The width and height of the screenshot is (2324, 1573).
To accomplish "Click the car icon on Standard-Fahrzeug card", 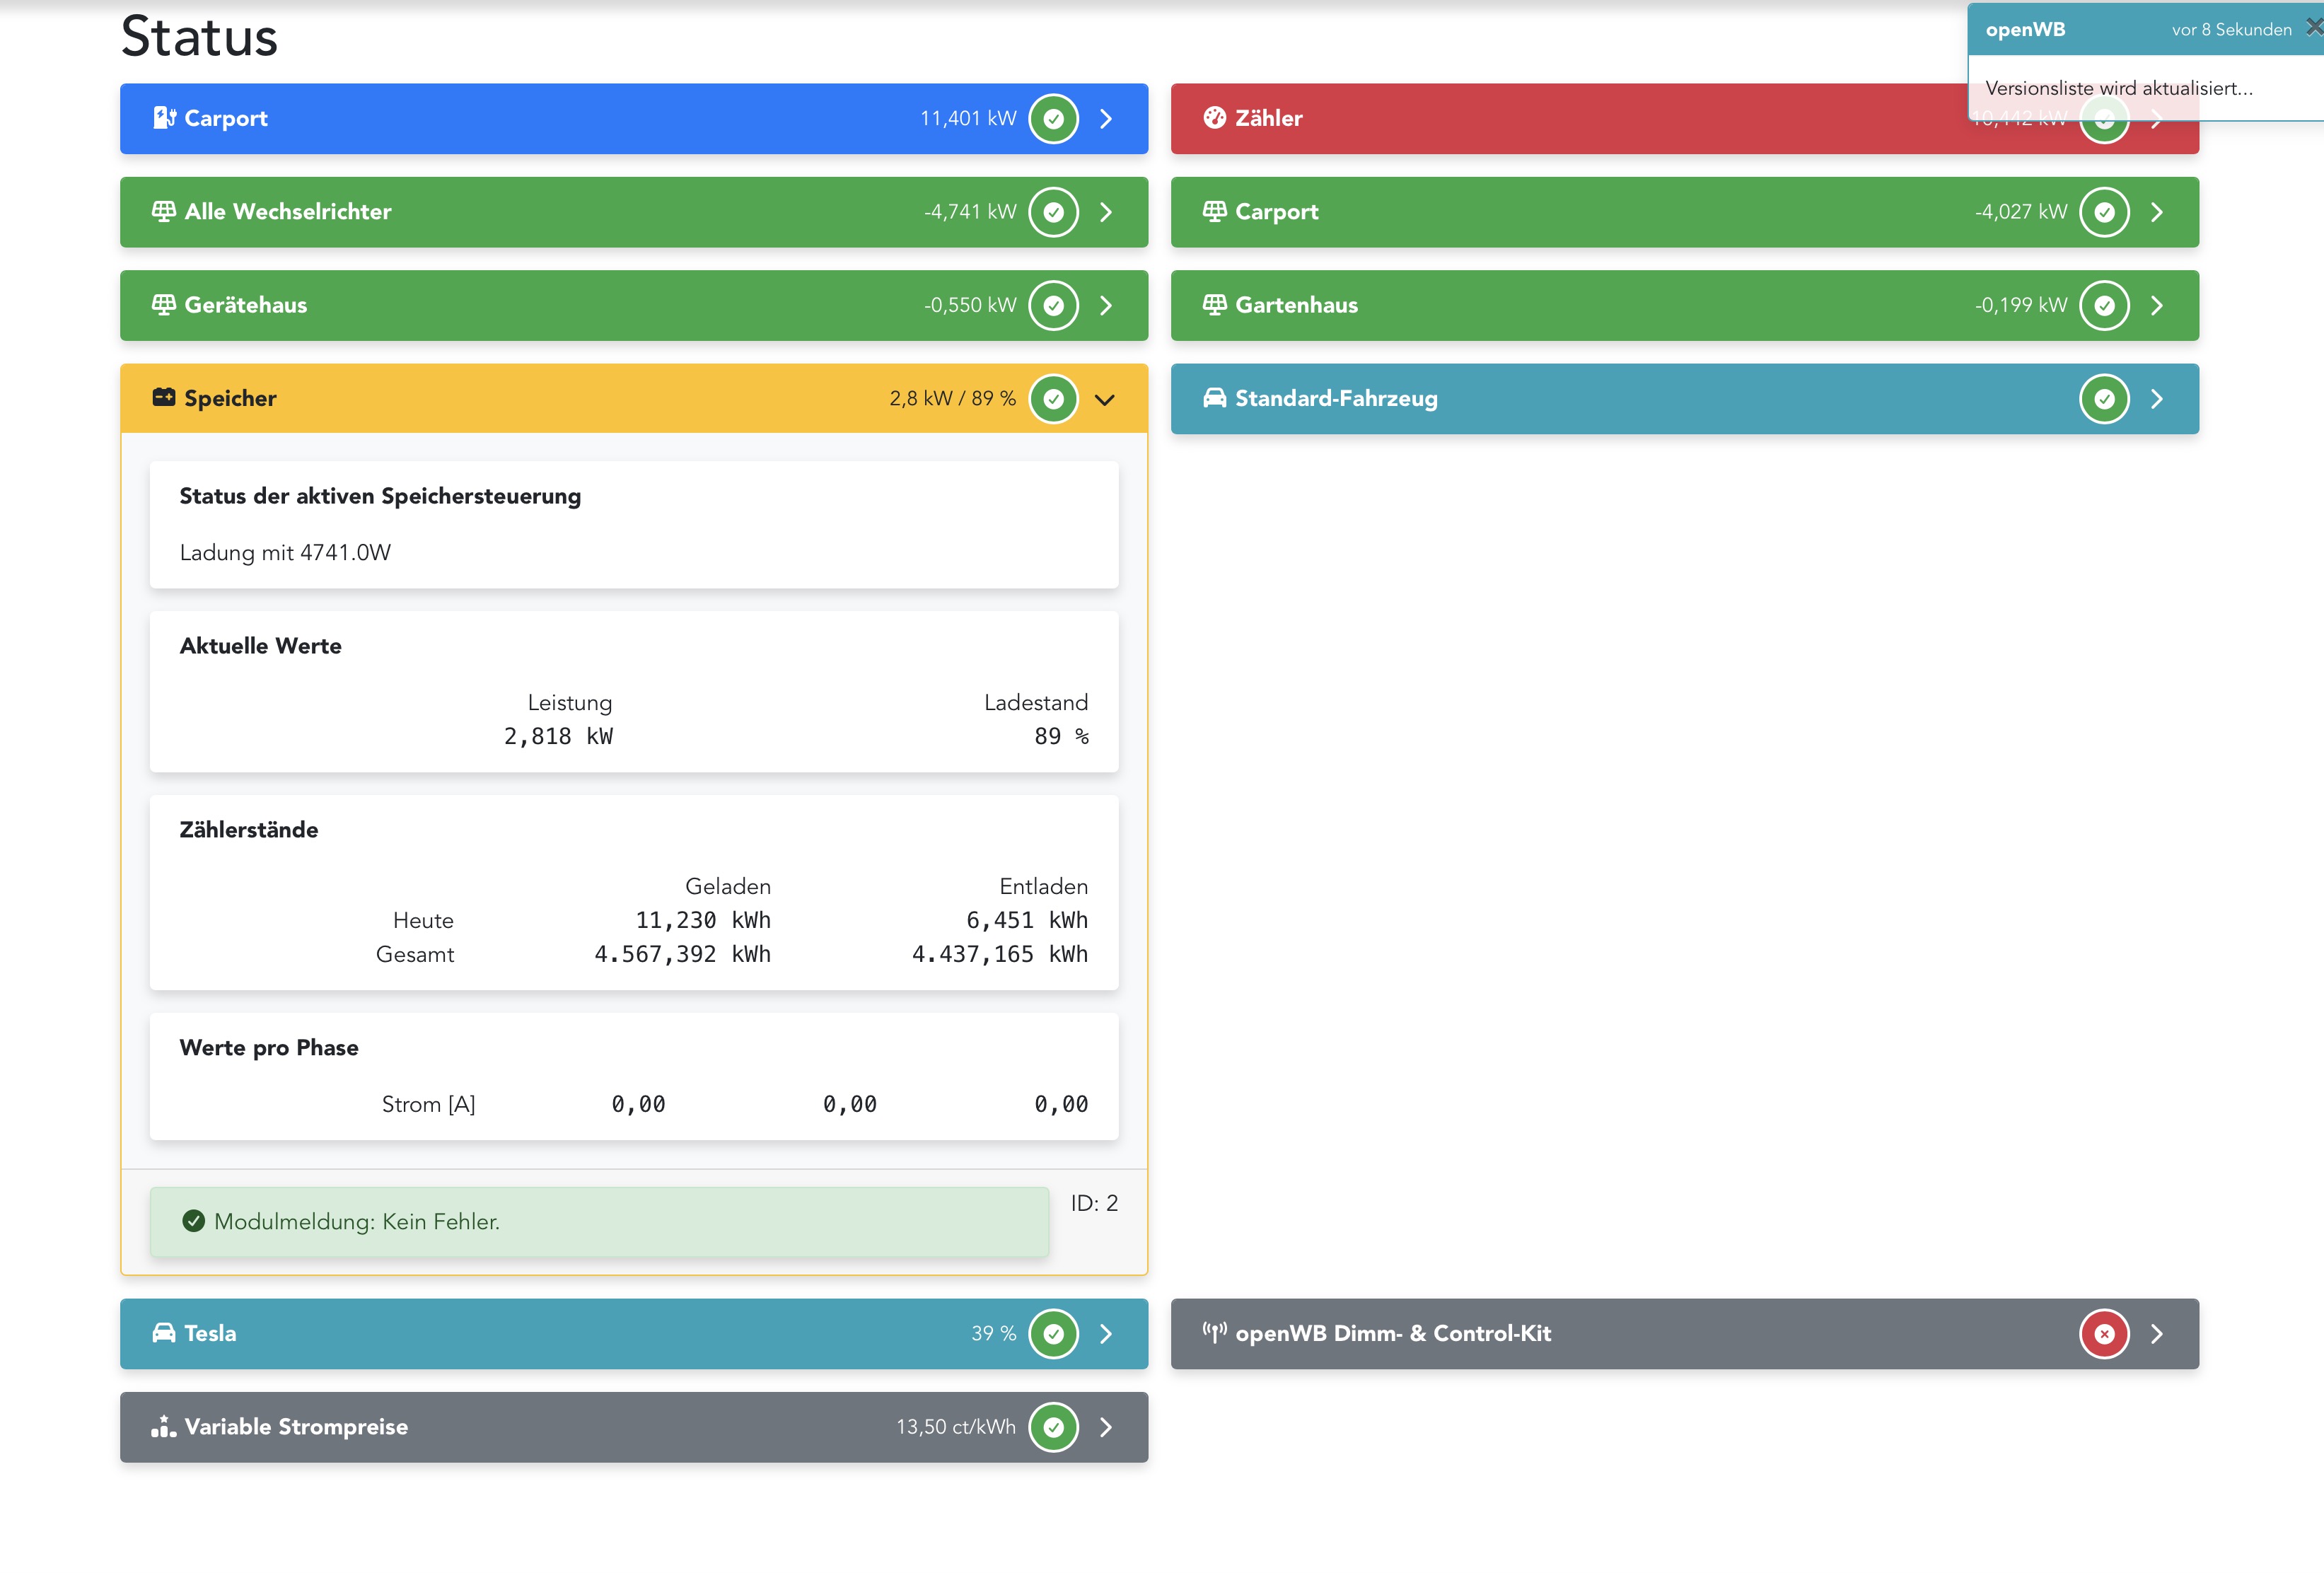I will pyautogui.click(x=1214, y=398).
